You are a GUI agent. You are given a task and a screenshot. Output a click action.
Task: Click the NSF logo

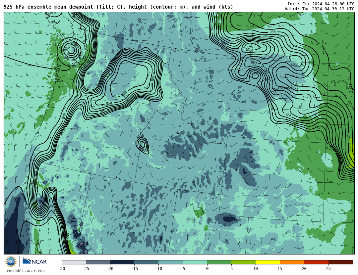pyautogui.click(x=11, y=261)
